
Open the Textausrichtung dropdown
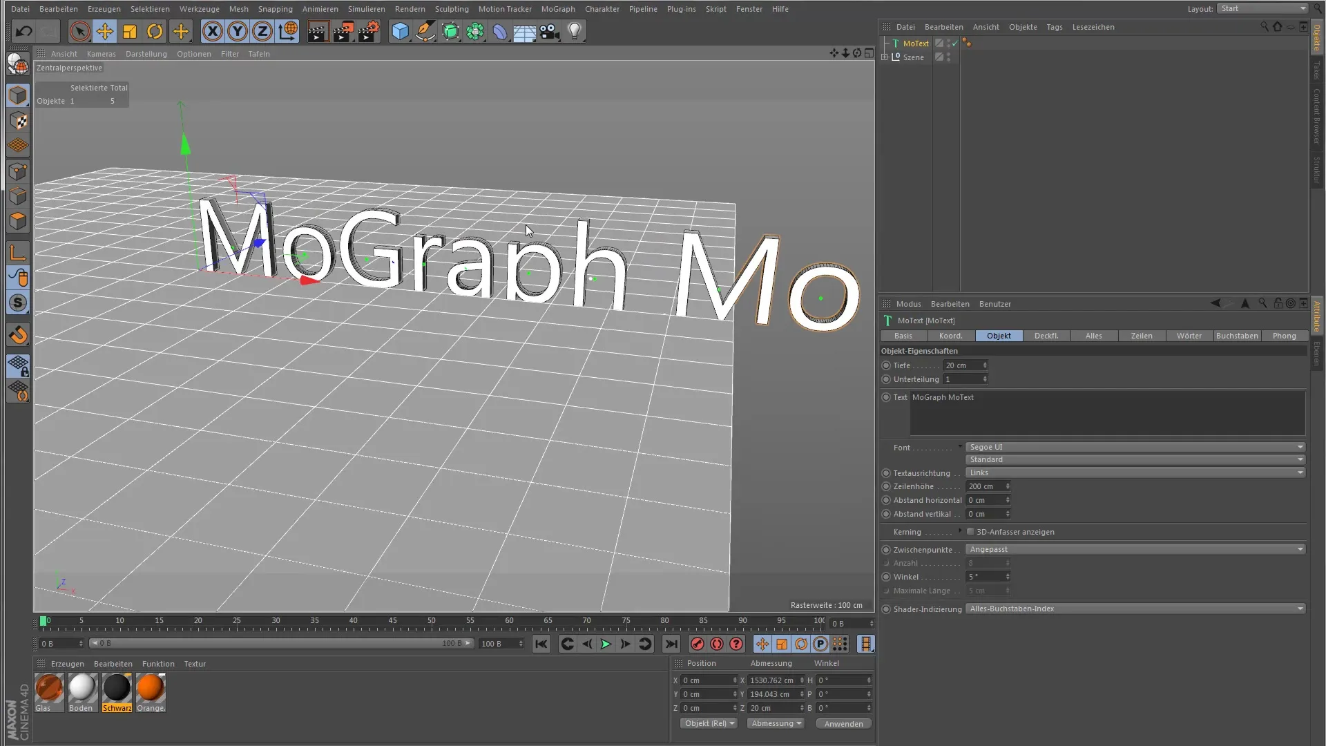(1135, 472)
